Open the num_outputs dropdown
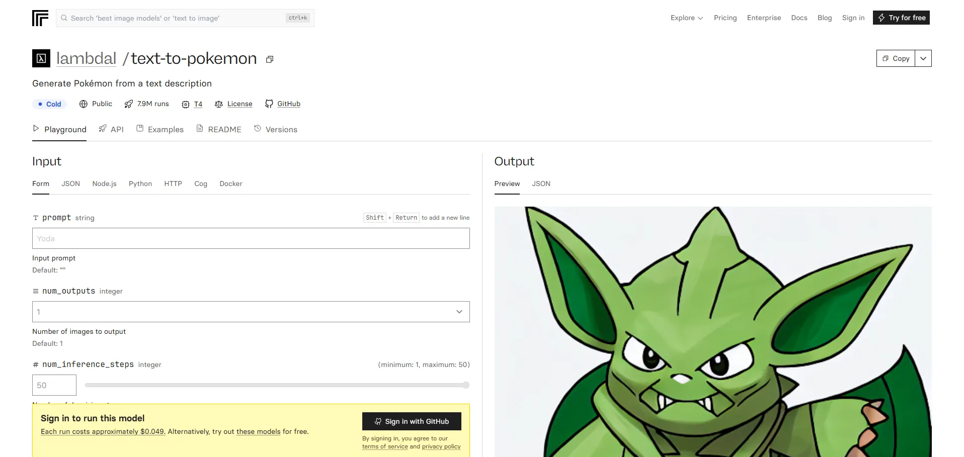 (251, 312)
